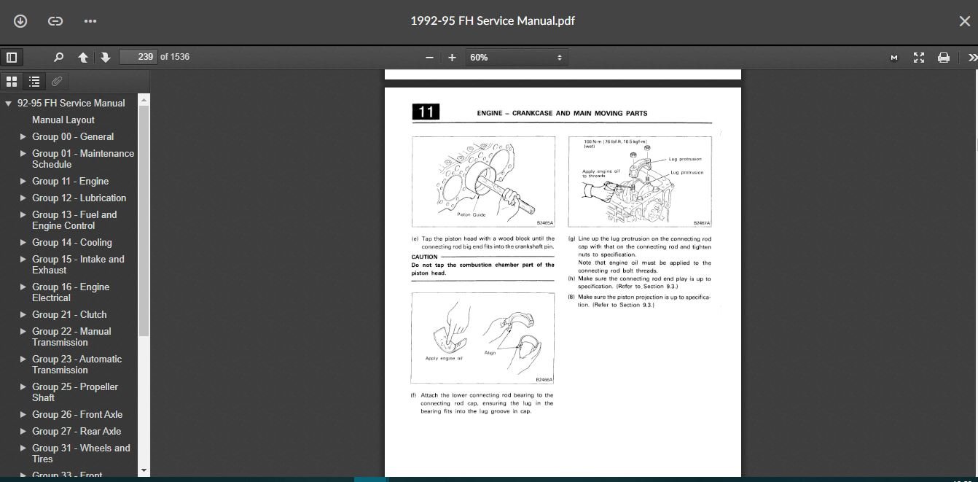Viewport: 978px width, 482px height.
Task: Print the document
Action: pos(944,58)
